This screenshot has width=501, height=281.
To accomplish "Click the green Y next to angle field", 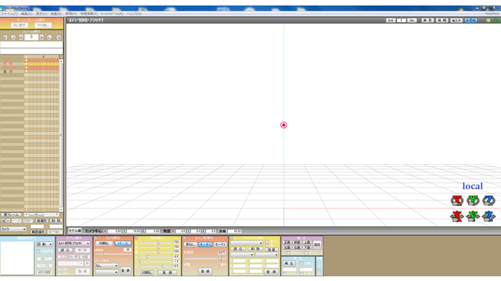I will [x=188, y=231].
